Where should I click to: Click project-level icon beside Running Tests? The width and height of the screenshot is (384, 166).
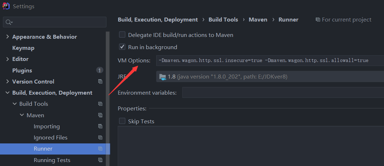click(x=100, y=160)
